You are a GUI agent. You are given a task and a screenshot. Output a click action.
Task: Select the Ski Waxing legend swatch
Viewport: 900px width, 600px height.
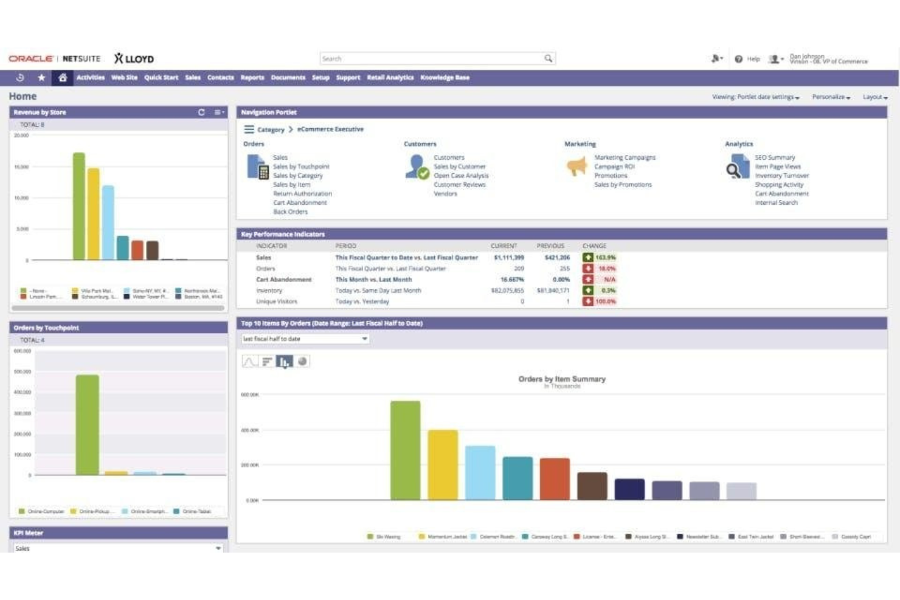[x=370, y=536]
